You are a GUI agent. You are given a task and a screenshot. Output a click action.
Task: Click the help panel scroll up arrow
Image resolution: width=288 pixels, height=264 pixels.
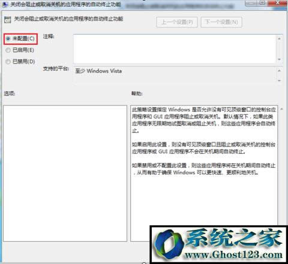pyautogui.click(x=281, y=109)
